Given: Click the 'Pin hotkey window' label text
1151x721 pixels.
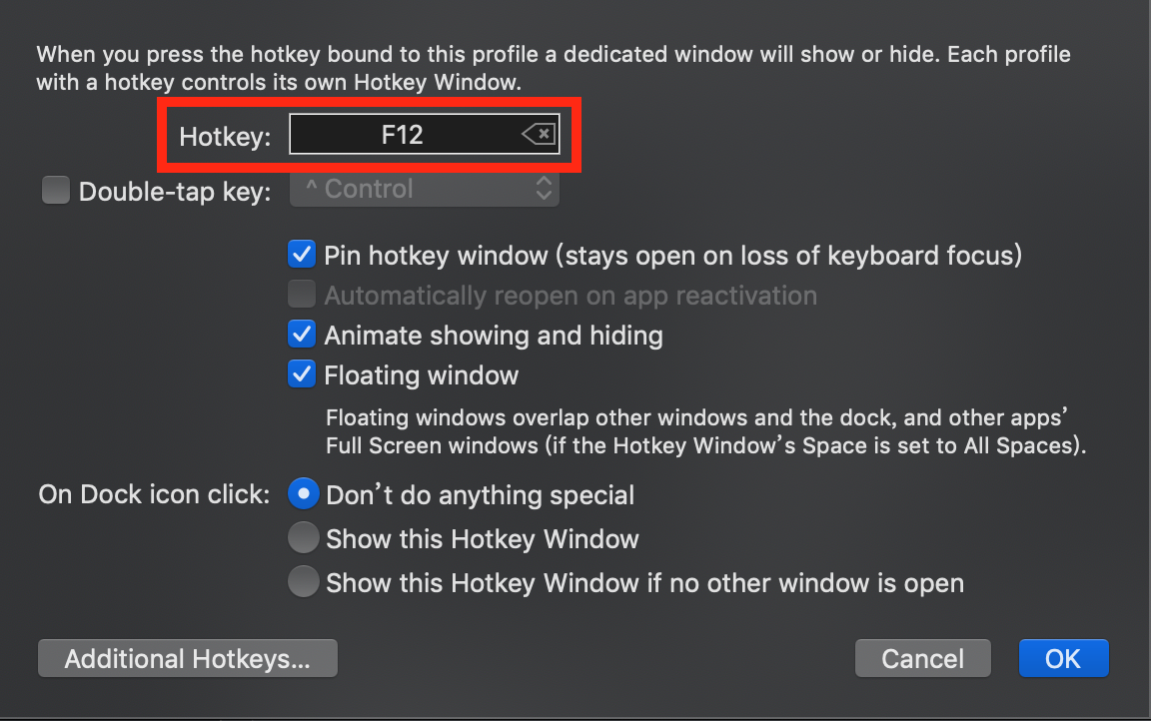Looking at the screenshot, I should tap(672, 255).
